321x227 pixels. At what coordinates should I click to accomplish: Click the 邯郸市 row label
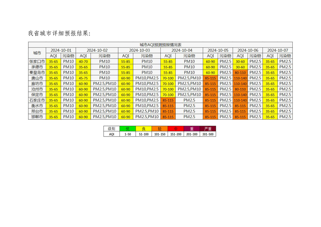pos(37,117)
